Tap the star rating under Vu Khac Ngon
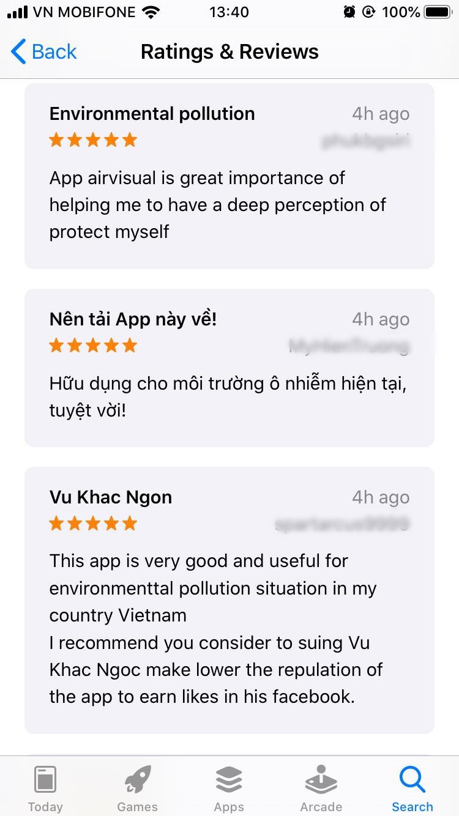This screenshot has width=459, height=816. [x=93, y=524]
